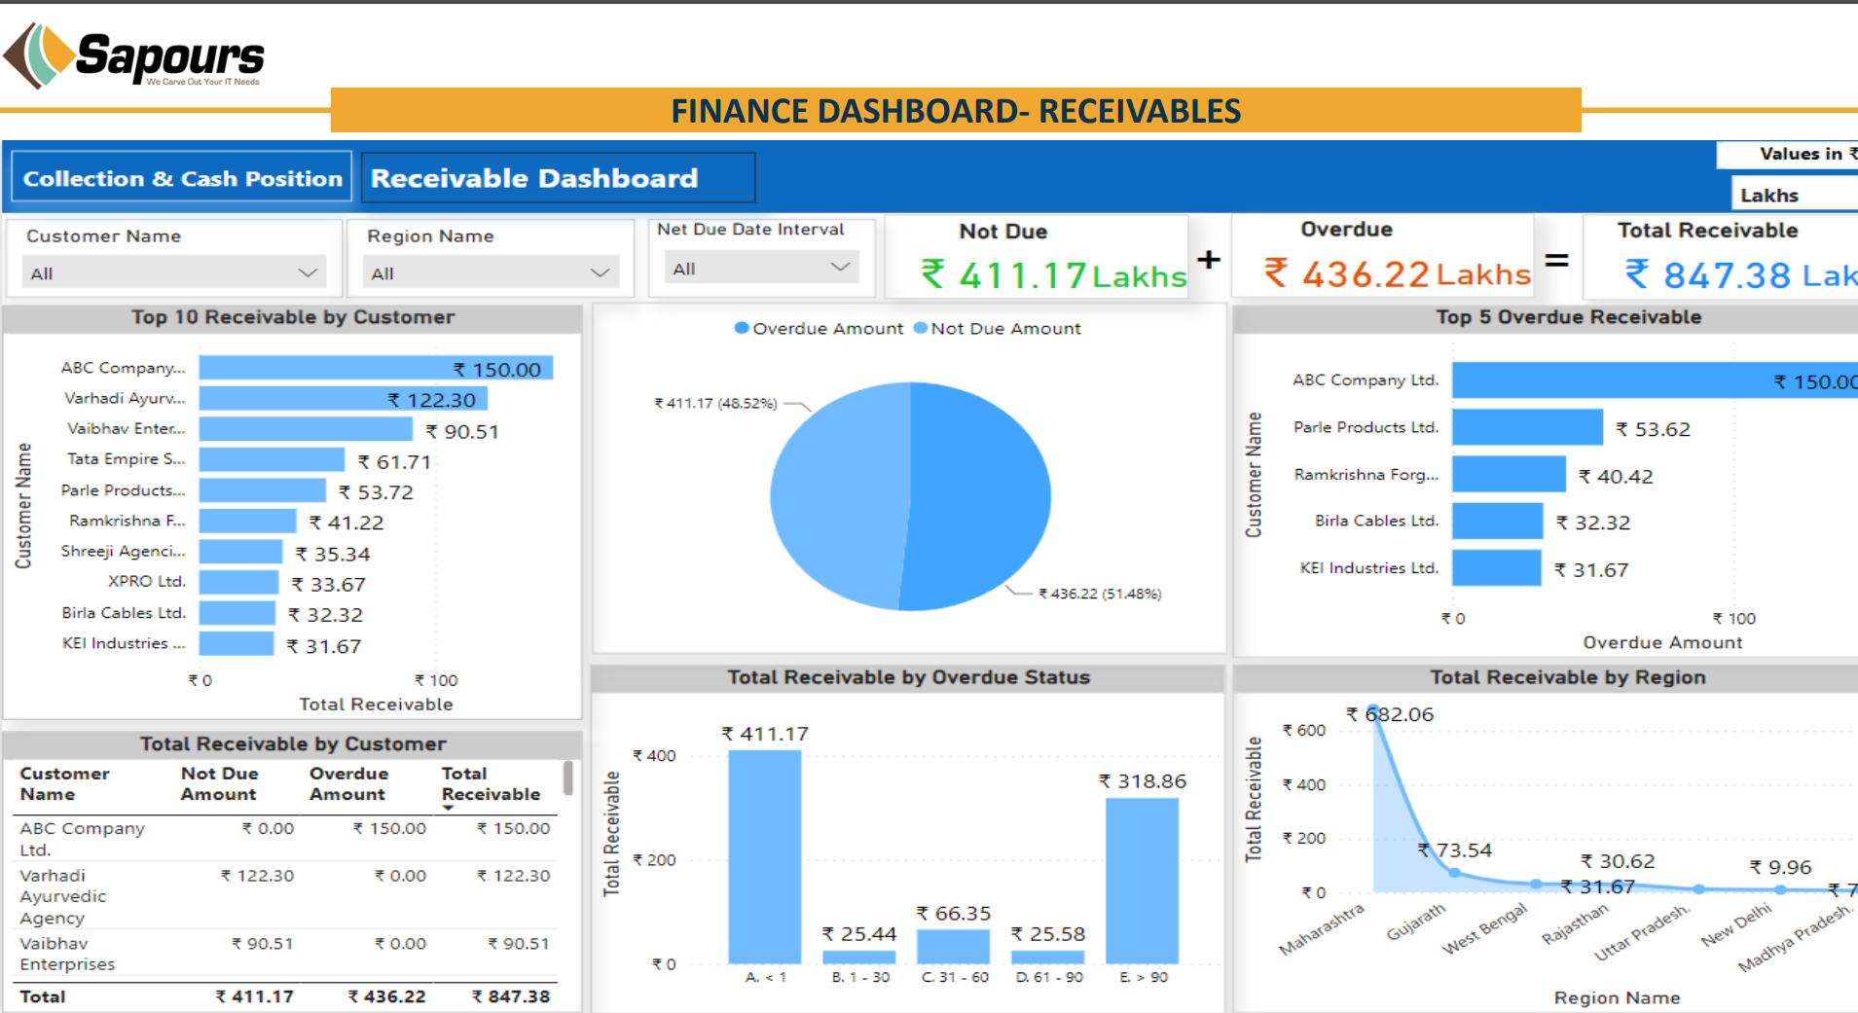1858x1013 pixels.
Task: Click the XPRO Ltd. 33.67 bar
Action: [x=239, y=582]
